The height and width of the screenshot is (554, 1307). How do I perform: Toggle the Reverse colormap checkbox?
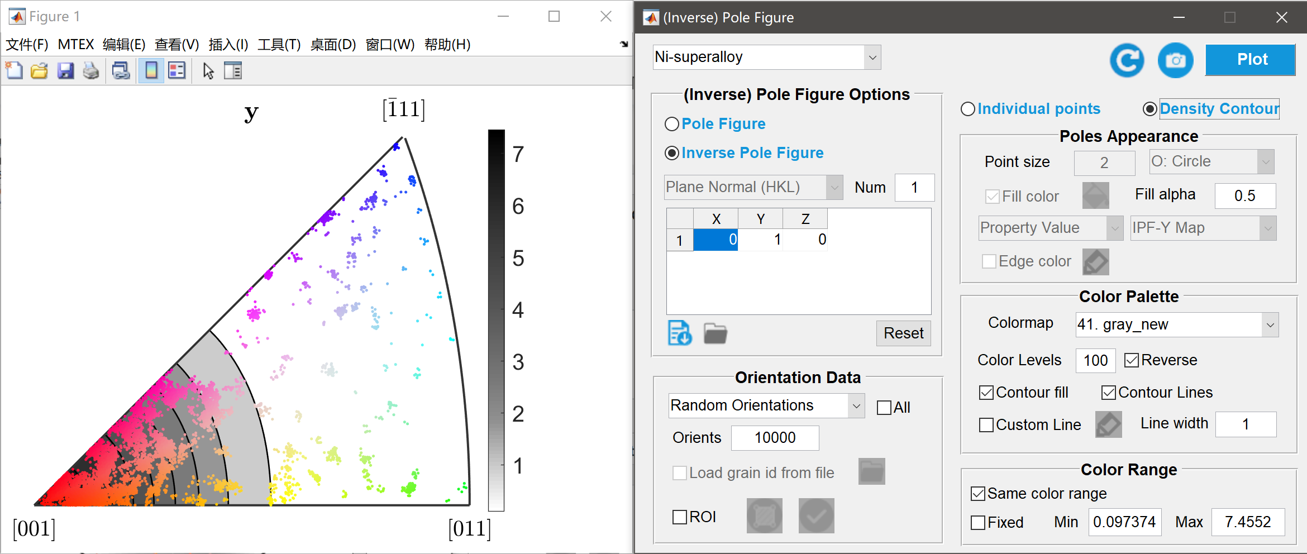click(1132, 360)
